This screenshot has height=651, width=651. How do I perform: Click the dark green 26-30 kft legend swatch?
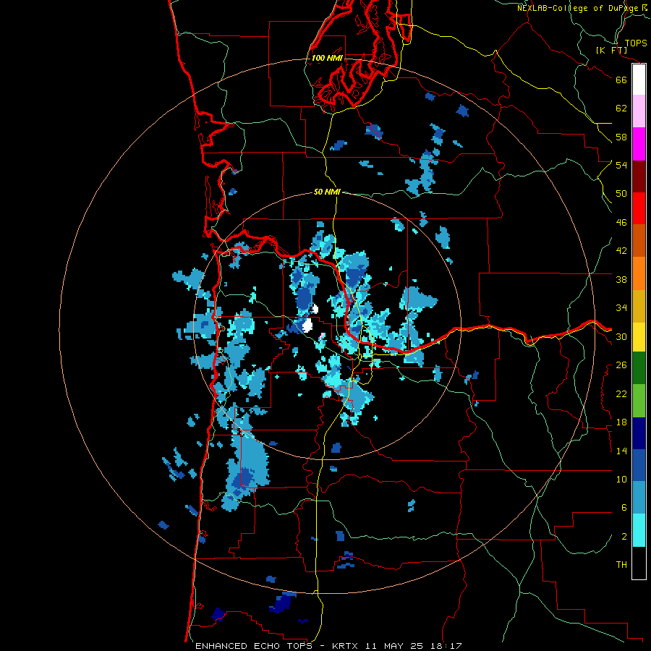tap(639, 368)
